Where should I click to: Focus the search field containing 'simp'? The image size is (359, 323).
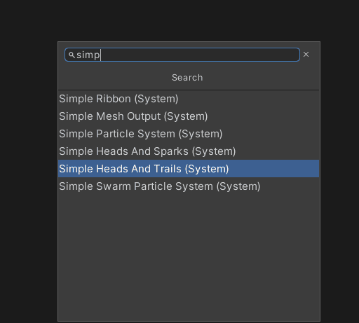point(182,55)
